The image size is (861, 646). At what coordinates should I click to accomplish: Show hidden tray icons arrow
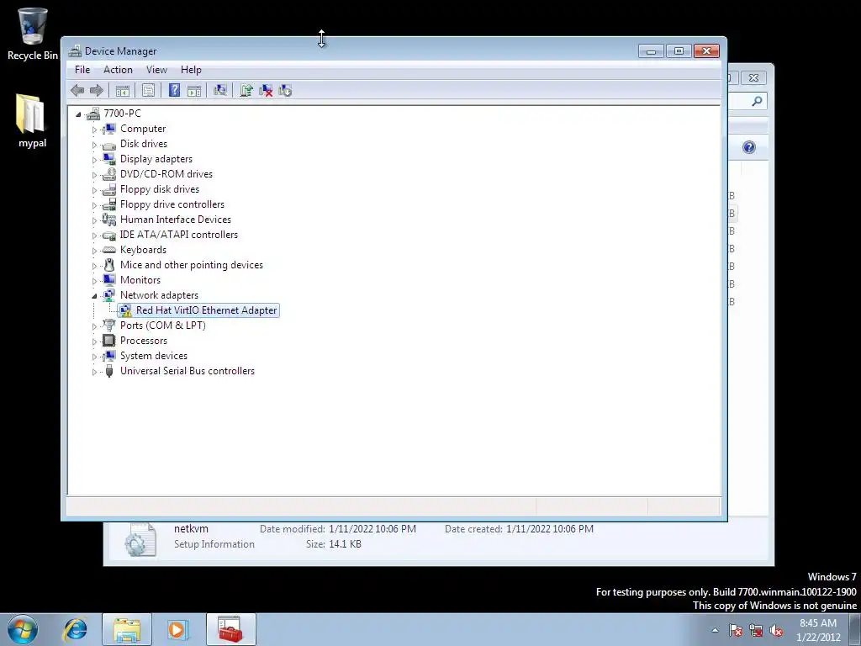715,630
